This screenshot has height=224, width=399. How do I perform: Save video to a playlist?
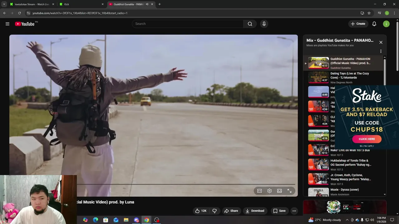click(279, 211)
